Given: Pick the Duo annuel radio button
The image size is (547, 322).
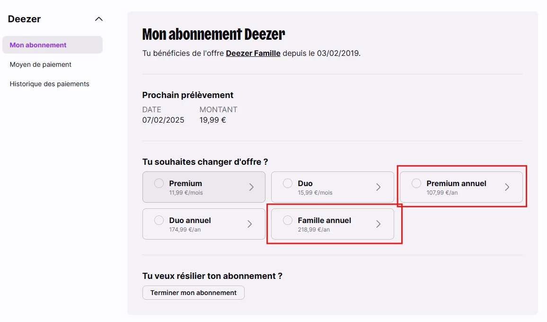Looking at the screenshot, I should [159, 220].
